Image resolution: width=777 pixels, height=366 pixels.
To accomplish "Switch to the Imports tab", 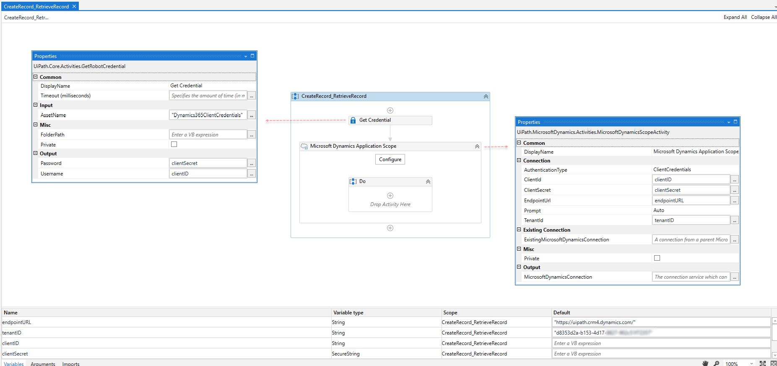I will [x=71, y=364].
